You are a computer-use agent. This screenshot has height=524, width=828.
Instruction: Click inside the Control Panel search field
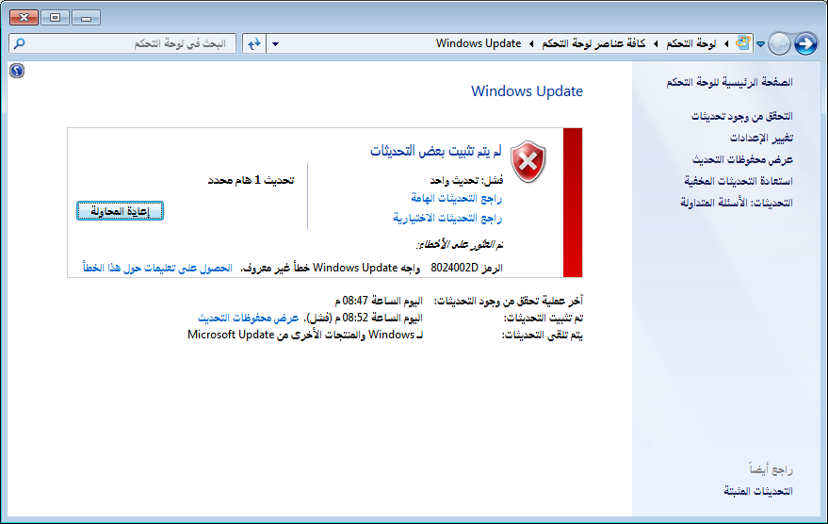(x=132, y=43)
